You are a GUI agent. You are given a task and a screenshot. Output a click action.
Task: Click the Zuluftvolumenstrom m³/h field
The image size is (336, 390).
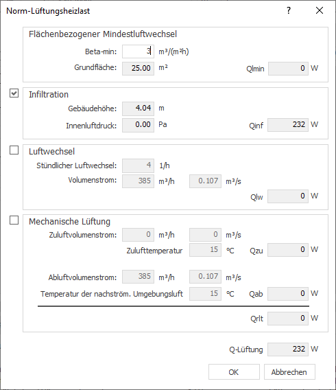tap(138, 235)
